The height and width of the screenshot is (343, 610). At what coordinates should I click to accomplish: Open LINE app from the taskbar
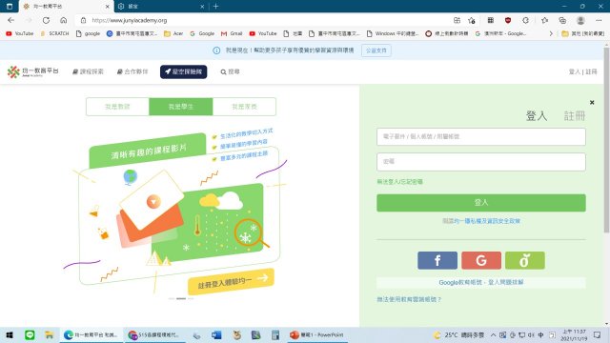(x=30, y=334)
